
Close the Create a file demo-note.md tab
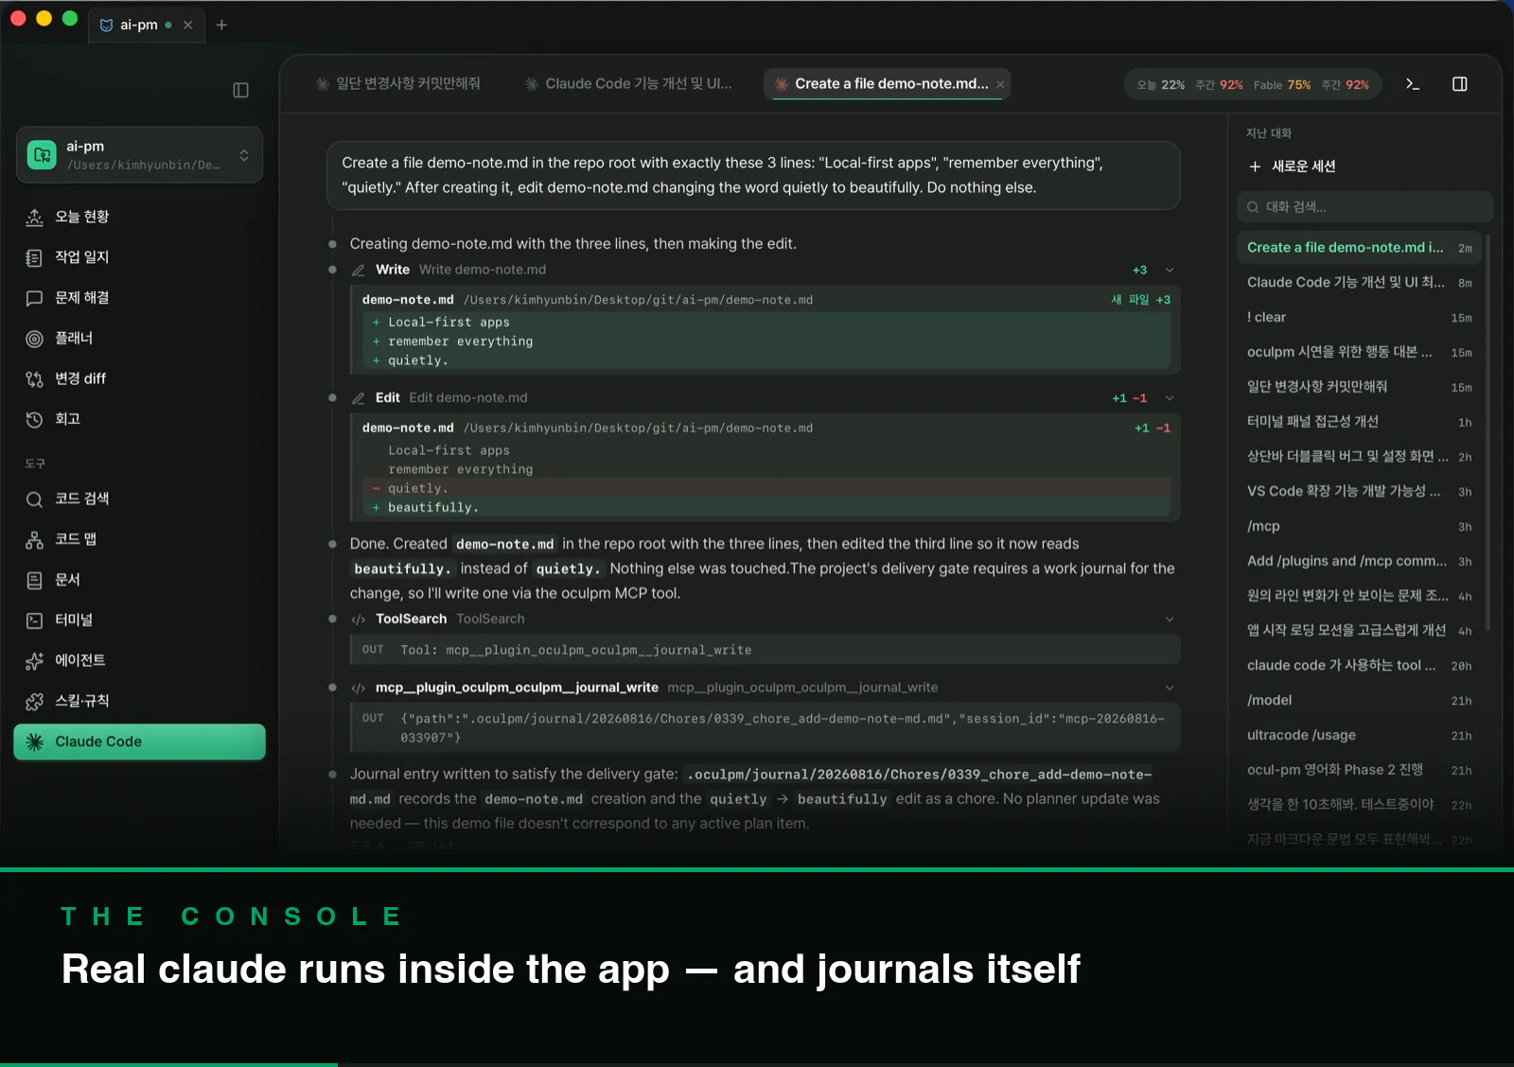coord(1000,84)
